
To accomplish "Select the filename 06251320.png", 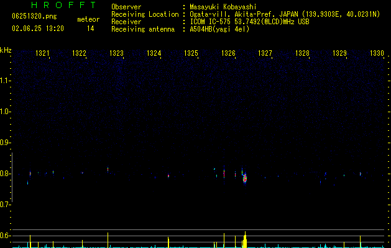I will pos(34,16).
